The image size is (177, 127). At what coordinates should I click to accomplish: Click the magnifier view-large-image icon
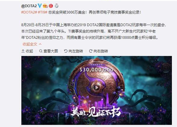tap(41, 51)
